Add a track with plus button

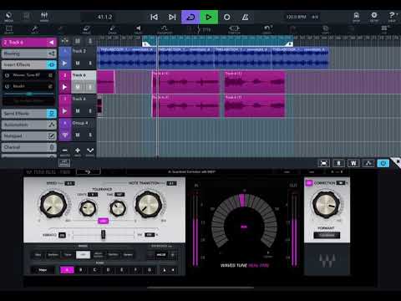[x=78, y=150]
